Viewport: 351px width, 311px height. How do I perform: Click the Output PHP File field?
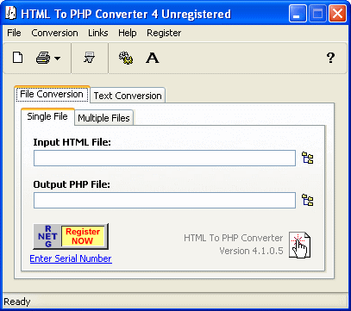(x=165, y=200)
